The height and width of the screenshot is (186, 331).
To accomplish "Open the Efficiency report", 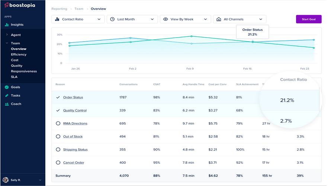I will click(19, 54).
